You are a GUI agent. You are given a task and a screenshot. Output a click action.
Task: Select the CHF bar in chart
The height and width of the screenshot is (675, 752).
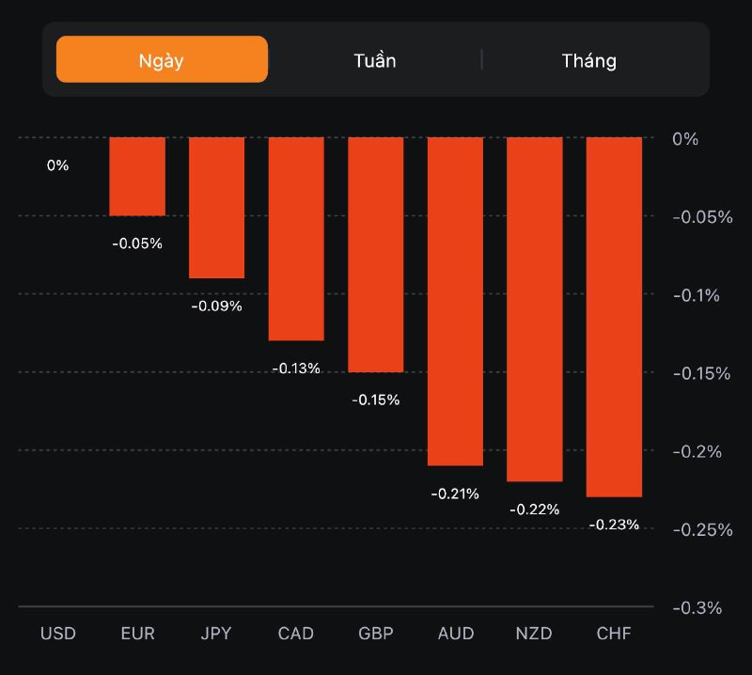click(614, 316)
